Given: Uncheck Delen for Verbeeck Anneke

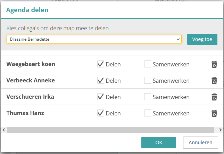Looking at the screenshot, I should pyautogui.click(x=101, y=80).
